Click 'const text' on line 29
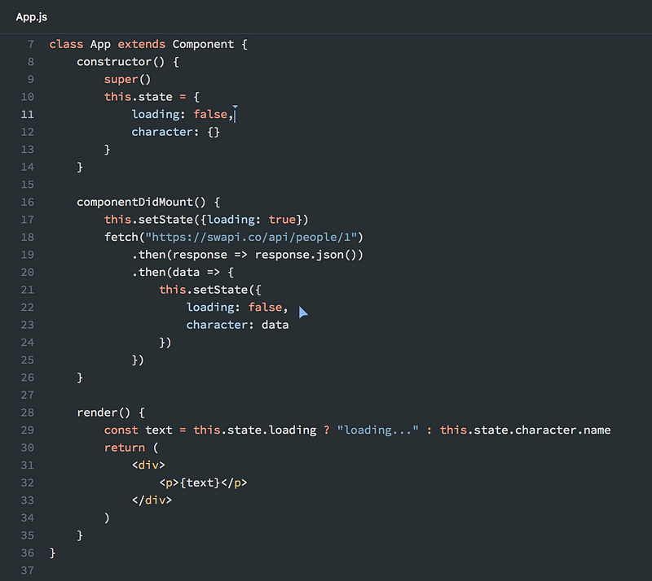The image size is (652, 581). [x=138, y=430]
